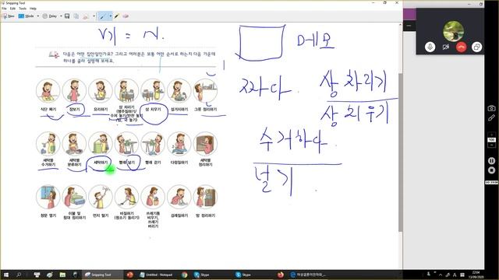Expand the Send Snip dropdown arrow
Screen dimensions: 499x280
[x=94, y=16]
